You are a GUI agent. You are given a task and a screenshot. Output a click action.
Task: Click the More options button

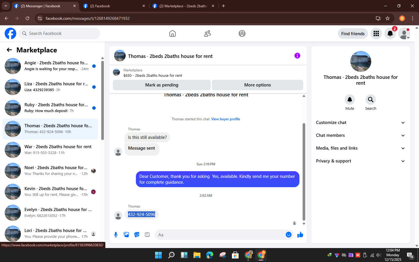pos(258,85)
